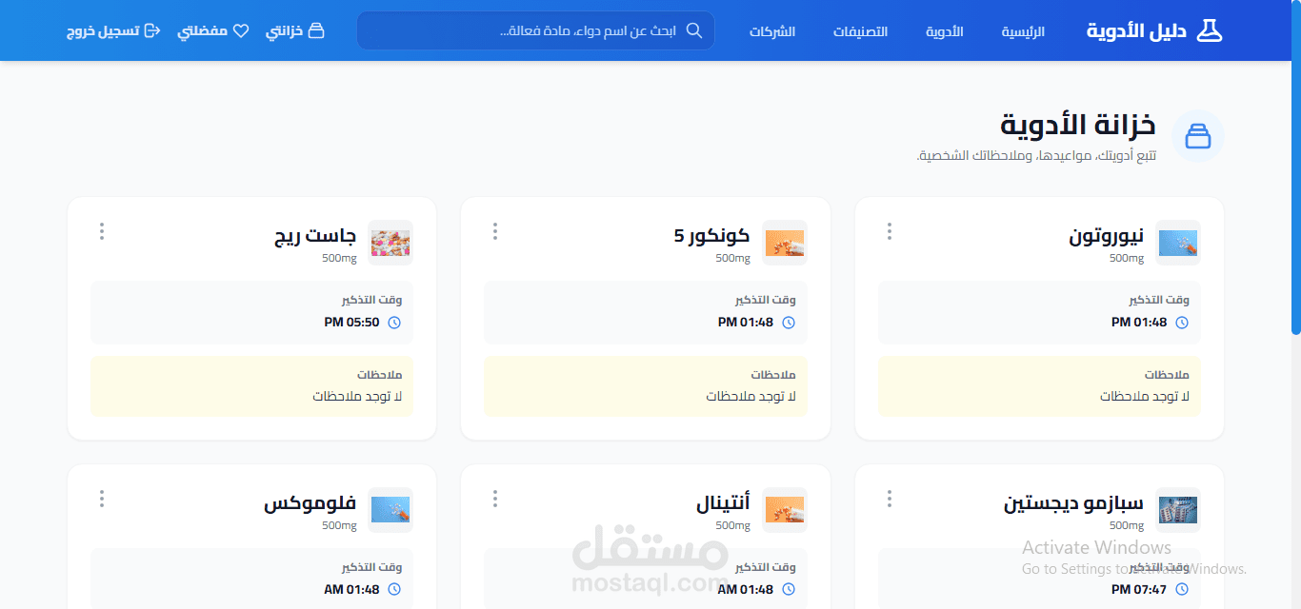Open three-dot menu on نيوروتون card
The image size is (1301, 609).
coord(889,231)
